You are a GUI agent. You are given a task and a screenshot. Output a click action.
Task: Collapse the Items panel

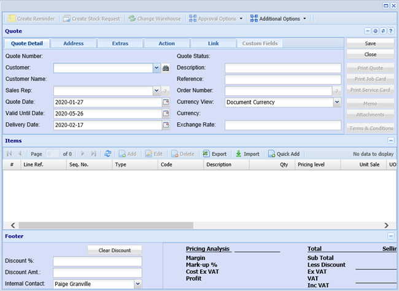(x=391, y=141)
